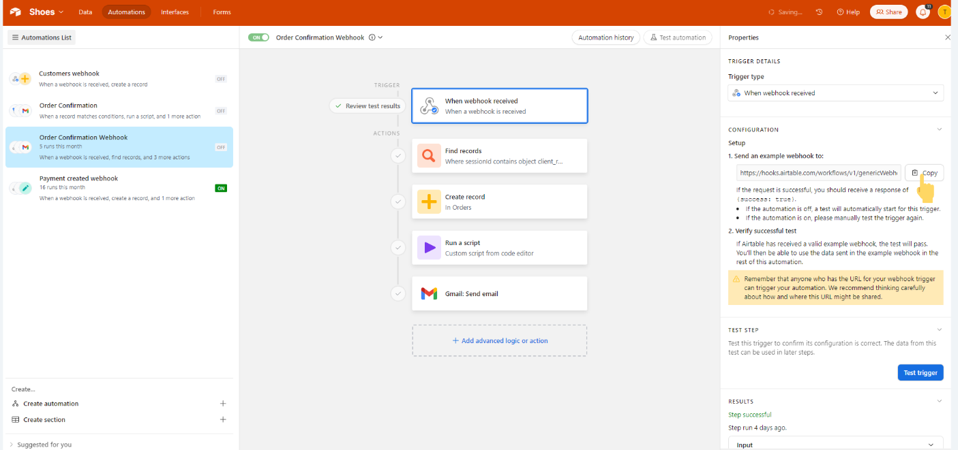The height and width of the screenshot is (450, 958).
Task: Toggle the Automations List panel button
Action: tap(42, 37)
